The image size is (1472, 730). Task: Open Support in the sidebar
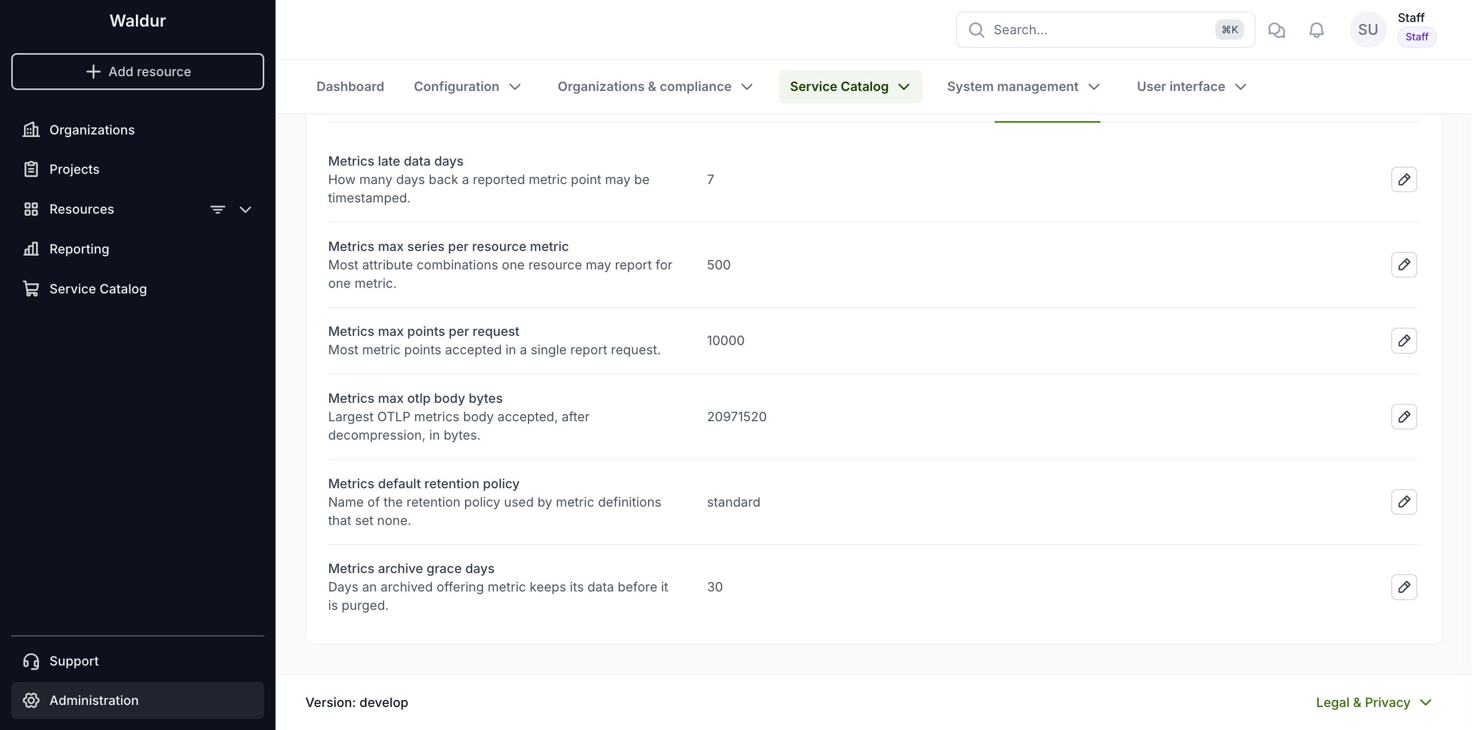[137, 661]
